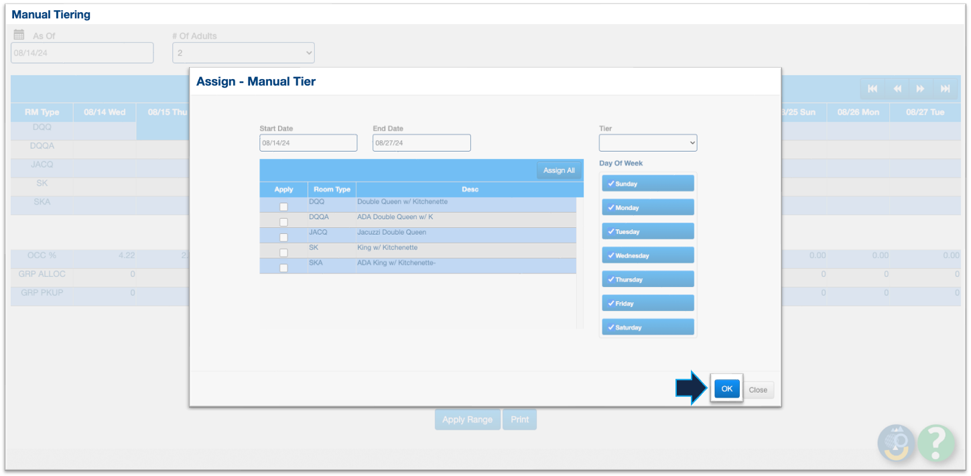Check the Apply box for DQQ
This screenshot has width=971, height=476.
click(283, 206)
